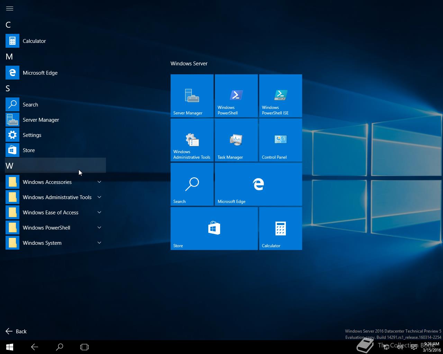Open the Windows Administrative Tools tile
Viewport: 443px width, 354px height.
tap(192, 140)
